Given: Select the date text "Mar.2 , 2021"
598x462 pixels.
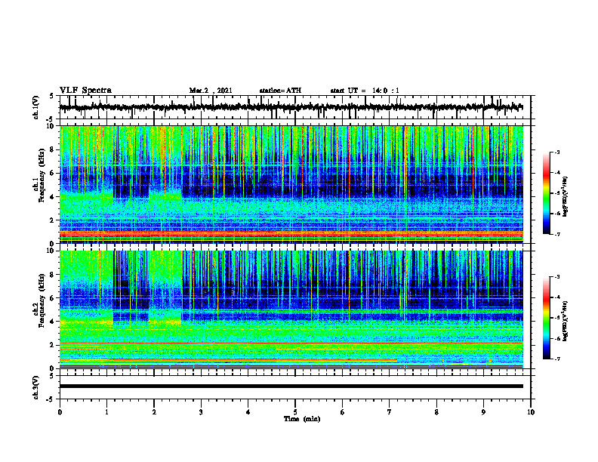Looking at the screenshot, I should (x=211, y=91).
